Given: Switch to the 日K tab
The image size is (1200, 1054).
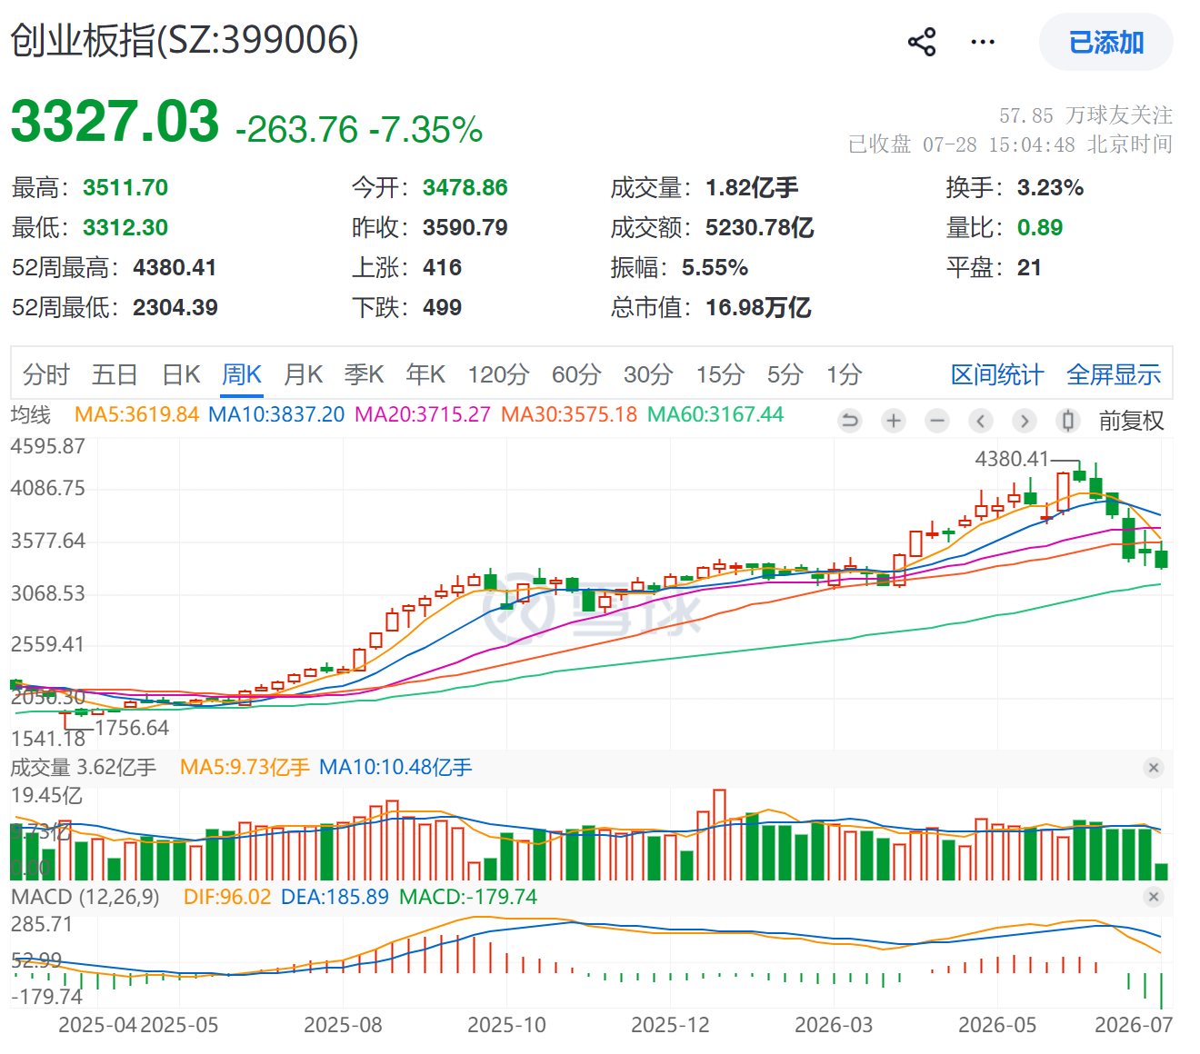Looking at the screenshot, I should (x=181, y=374).
